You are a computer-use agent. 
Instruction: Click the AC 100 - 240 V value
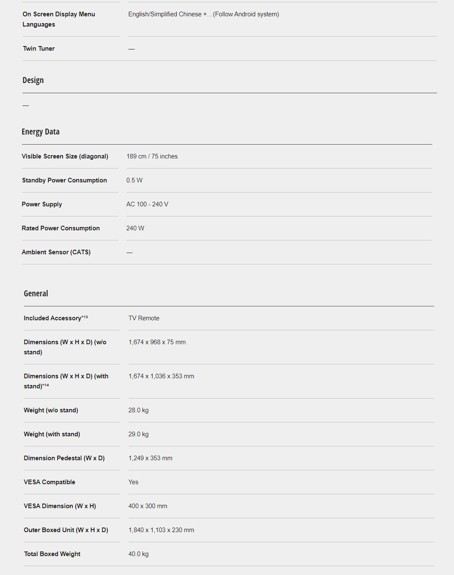pyautogui.click(x=147, y=204)
